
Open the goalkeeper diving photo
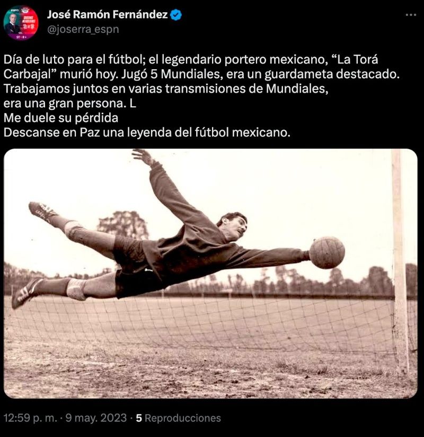pos(210,274)
